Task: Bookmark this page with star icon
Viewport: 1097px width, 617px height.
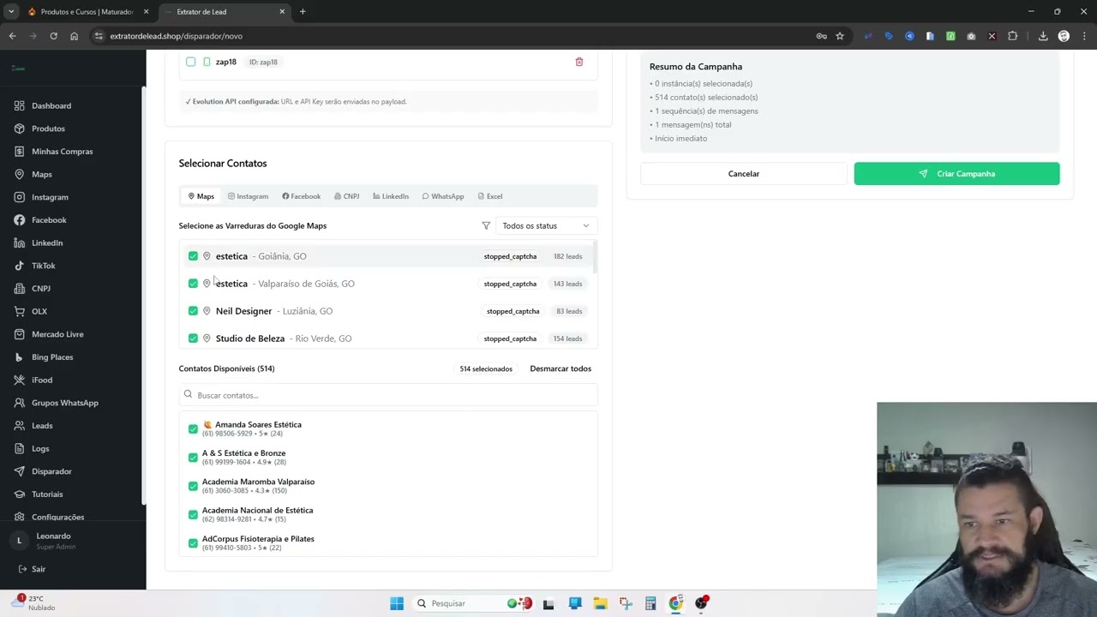Action: point(840,36)
